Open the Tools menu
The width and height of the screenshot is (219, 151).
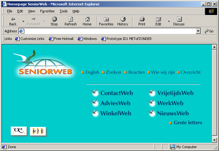pos(64,11)
